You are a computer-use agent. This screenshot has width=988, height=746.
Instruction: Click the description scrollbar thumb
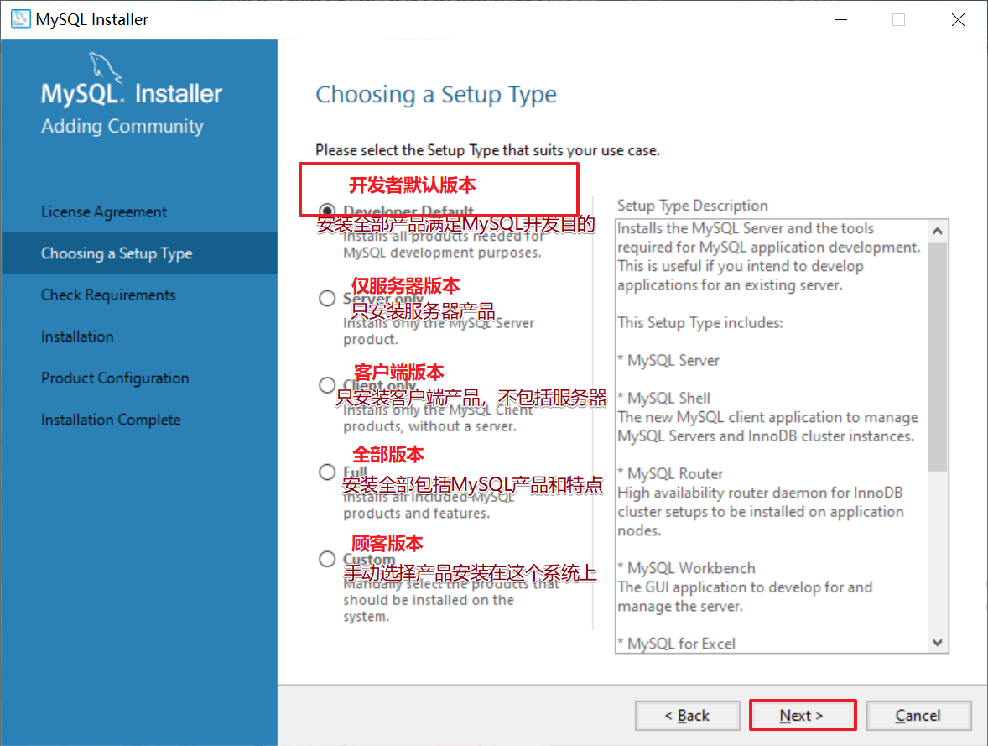(938, 357)
